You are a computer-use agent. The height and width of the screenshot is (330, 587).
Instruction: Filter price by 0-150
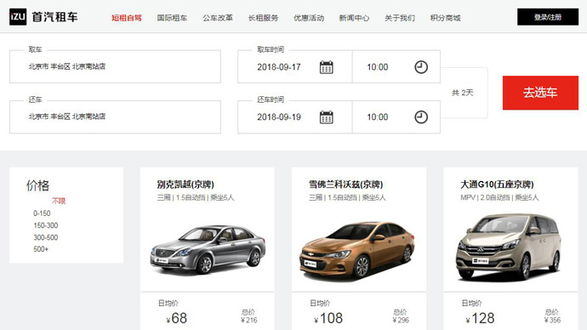[42, 213]
